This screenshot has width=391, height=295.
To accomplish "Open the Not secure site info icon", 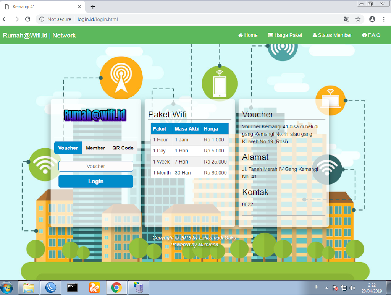I will point(42,19).
